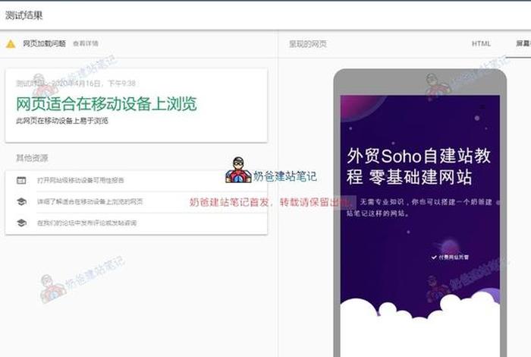Click the 测试结果 header title
This screenshot has width=531, height=357.
[24, 15]
